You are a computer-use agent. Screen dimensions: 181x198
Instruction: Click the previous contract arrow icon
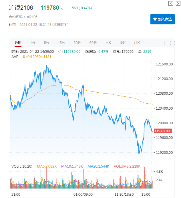(x=171, y=3)
